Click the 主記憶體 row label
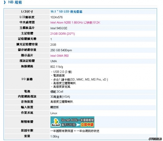This screenshot has width=163, height=141. coord(27,33)
